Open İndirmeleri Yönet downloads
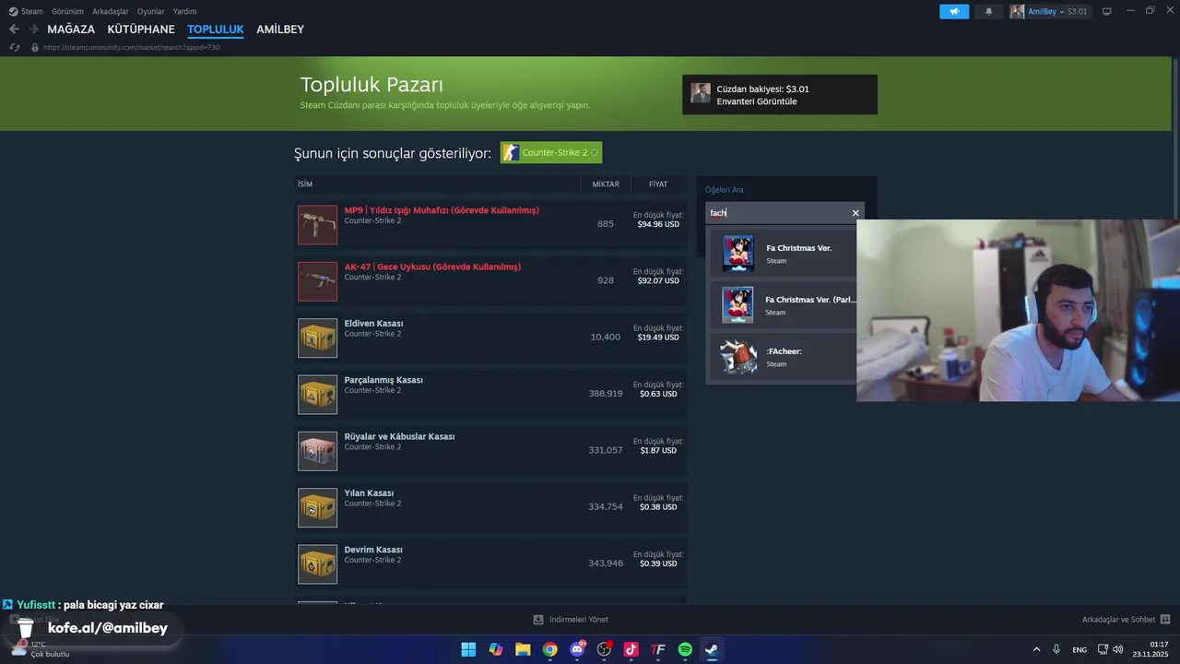The height and width of the screenshot is (664, 1180). point(572,620)
